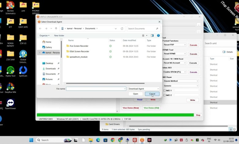Click the Cancel button
The width and height of the screenshot is (239, 144).
[152, 94]
